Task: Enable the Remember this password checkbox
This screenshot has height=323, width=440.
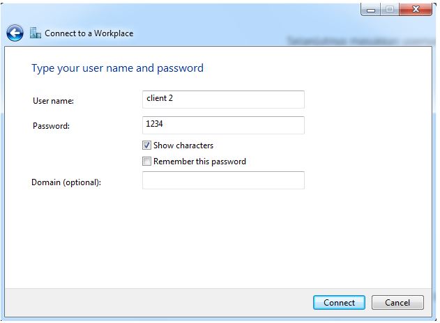Action: click(x=146, y=161)
